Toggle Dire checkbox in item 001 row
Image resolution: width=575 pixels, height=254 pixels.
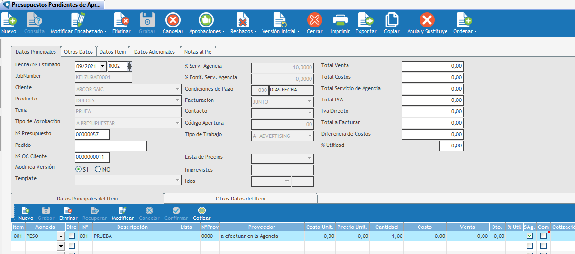72,236
